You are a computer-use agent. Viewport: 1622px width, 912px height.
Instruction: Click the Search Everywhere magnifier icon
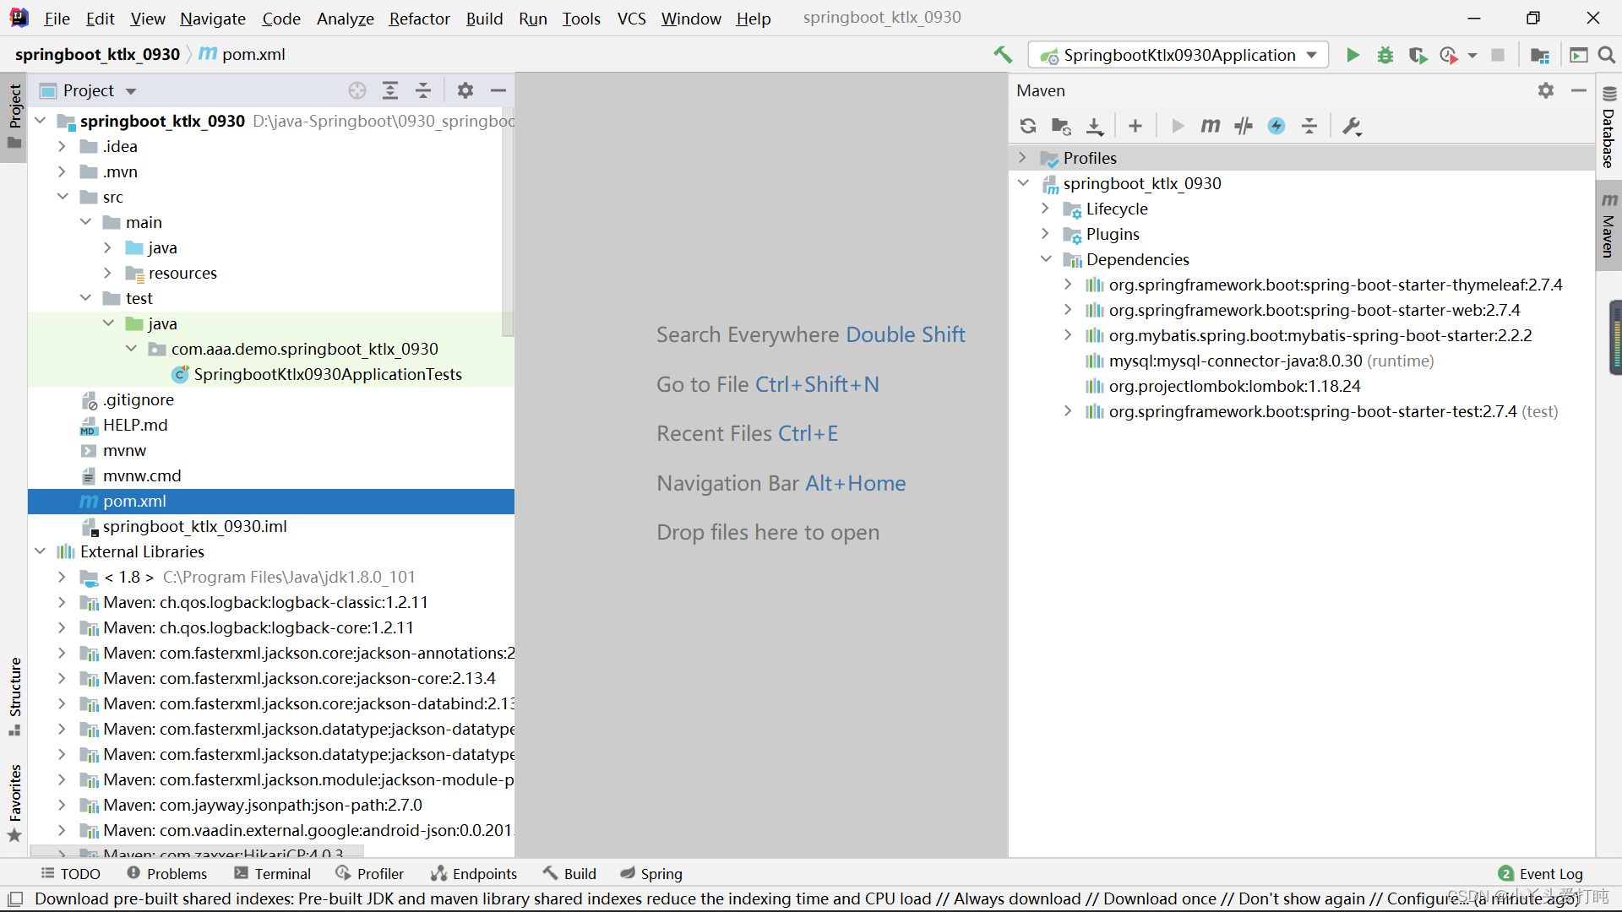click(1607, 55)
